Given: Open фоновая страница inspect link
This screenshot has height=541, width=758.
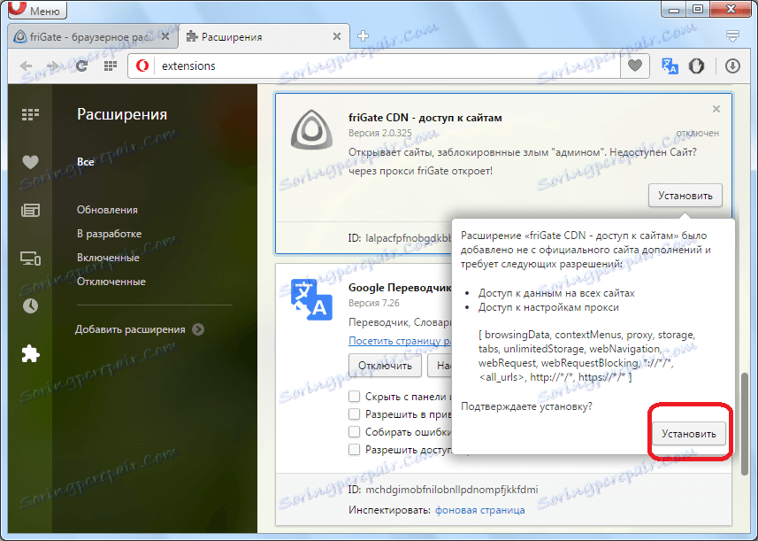Looking at the screenshot, I should (x=480, y=510).
